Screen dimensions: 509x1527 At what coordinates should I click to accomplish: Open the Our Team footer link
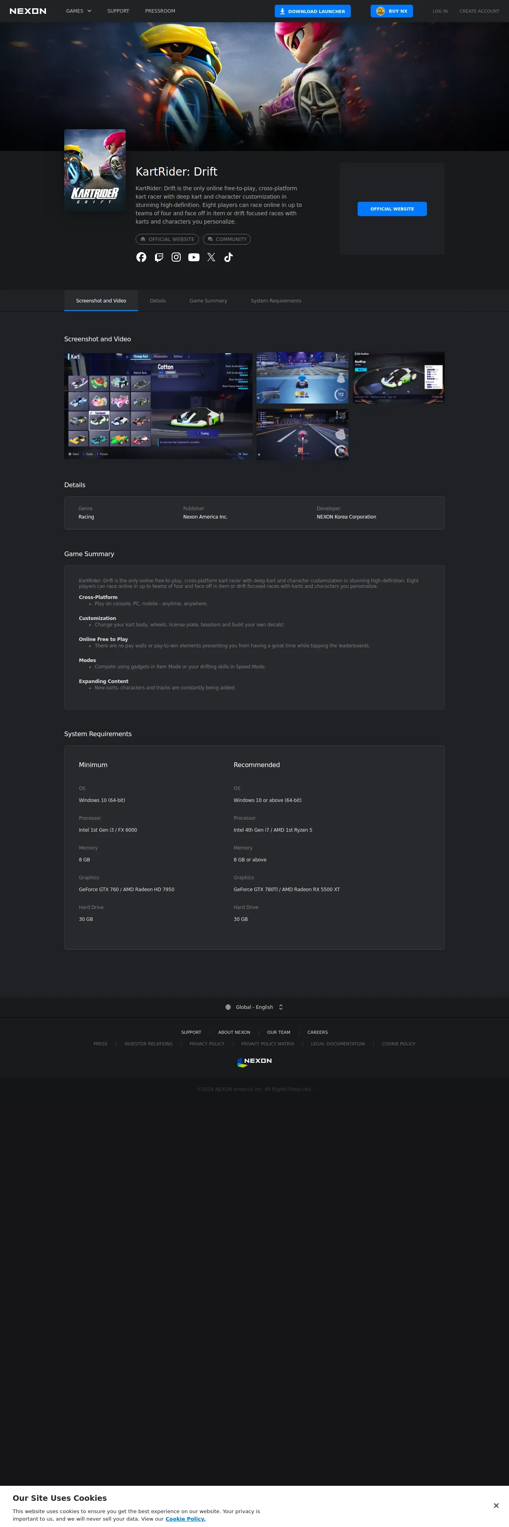pyautogui.click(x=279, y=1032)
